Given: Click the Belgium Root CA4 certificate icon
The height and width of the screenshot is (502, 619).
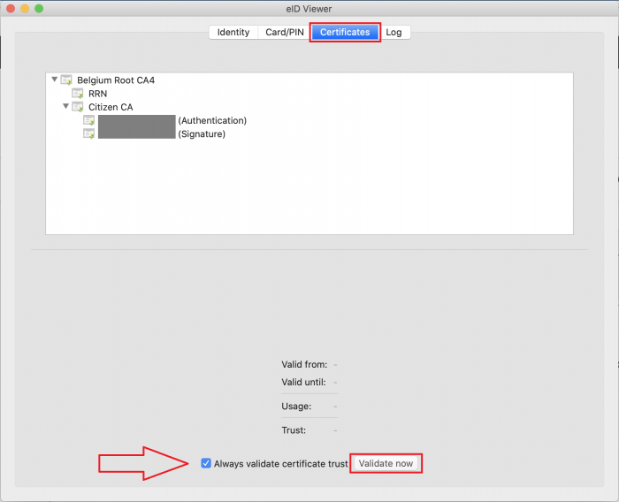Looking at the screenshot, I should 66,80.
